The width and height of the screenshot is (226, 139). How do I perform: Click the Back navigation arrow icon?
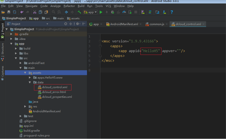tap(66, 12)
